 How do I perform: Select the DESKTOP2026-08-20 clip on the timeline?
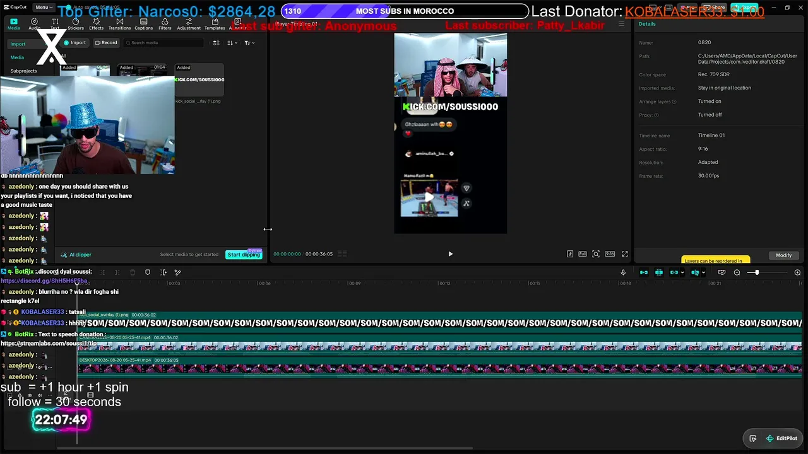[x=439, y=366]
